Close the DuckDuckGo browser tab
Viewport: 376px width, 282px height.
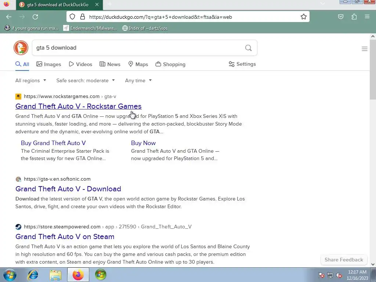point(97,4)
